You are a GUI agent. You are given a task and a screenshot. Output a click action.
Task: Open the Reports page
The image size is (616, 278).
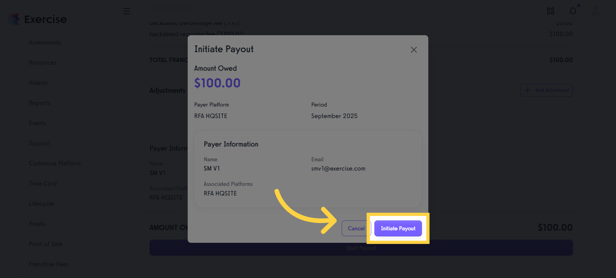tap(39, 103)
